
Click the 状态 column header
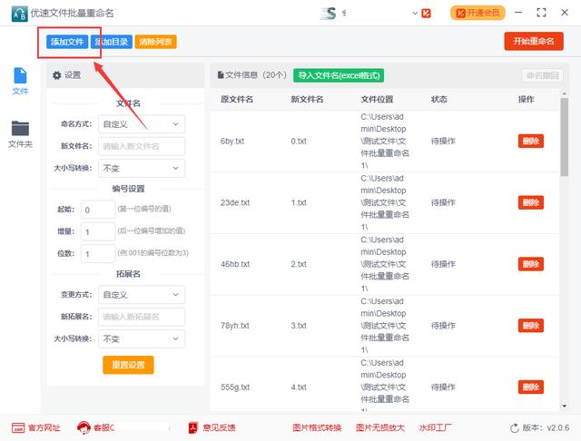439,99
